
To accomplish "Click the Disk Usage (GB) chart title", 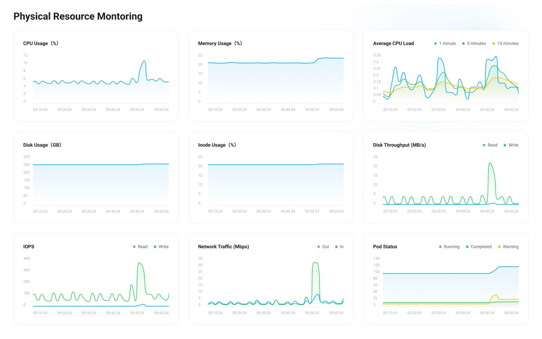I will point(42,145).
